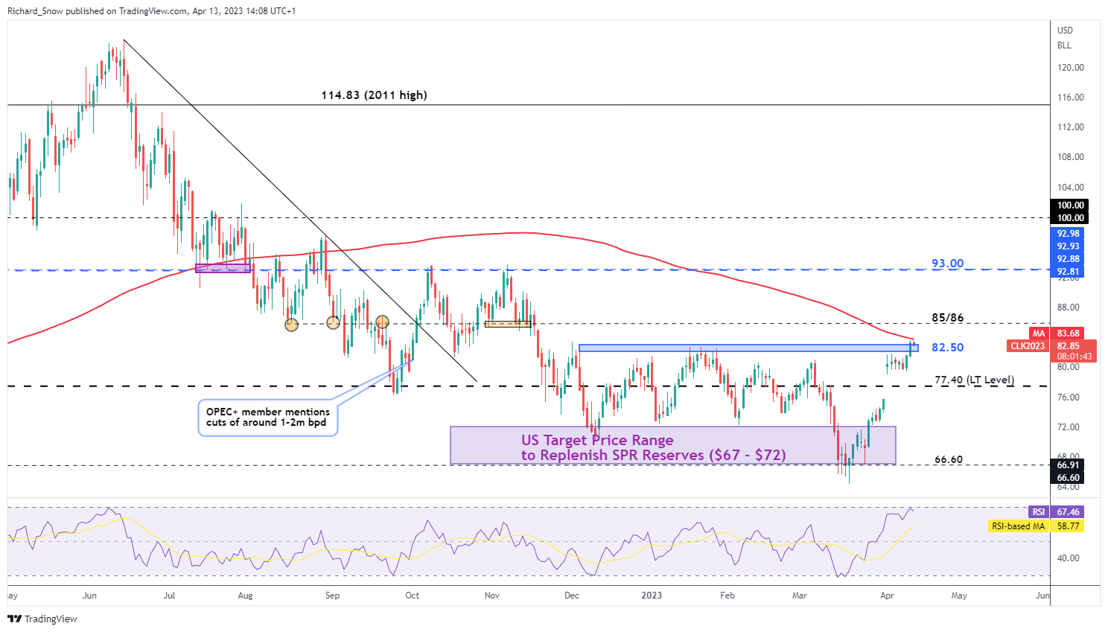Click the blue '92.88' price tag
1108x632 pixels.
[x=1069, y=259]
